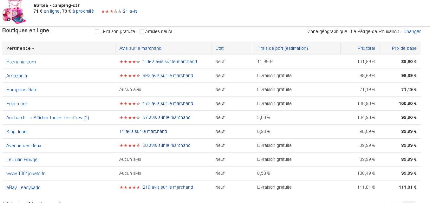Click Amazon.fr merchant star rating

130,76
